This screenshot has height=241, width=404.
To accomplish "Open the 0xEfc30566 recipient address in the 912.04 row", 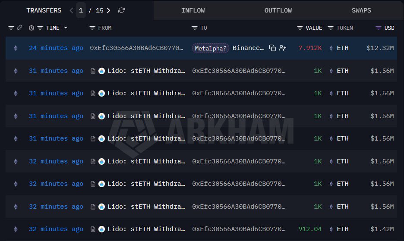I will pos(239,229).
